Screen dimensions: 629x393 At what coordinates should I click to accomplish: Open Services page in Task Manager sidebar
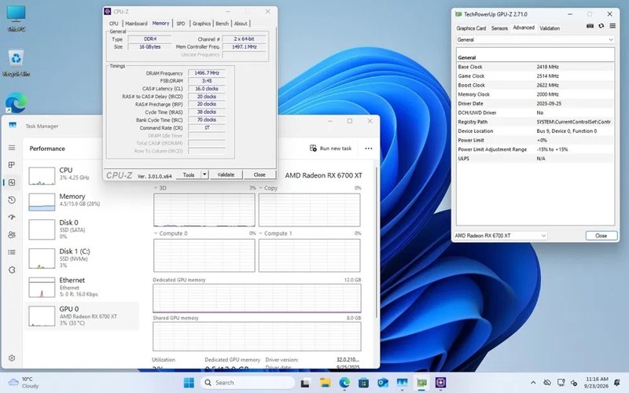(x=12, y=270)
